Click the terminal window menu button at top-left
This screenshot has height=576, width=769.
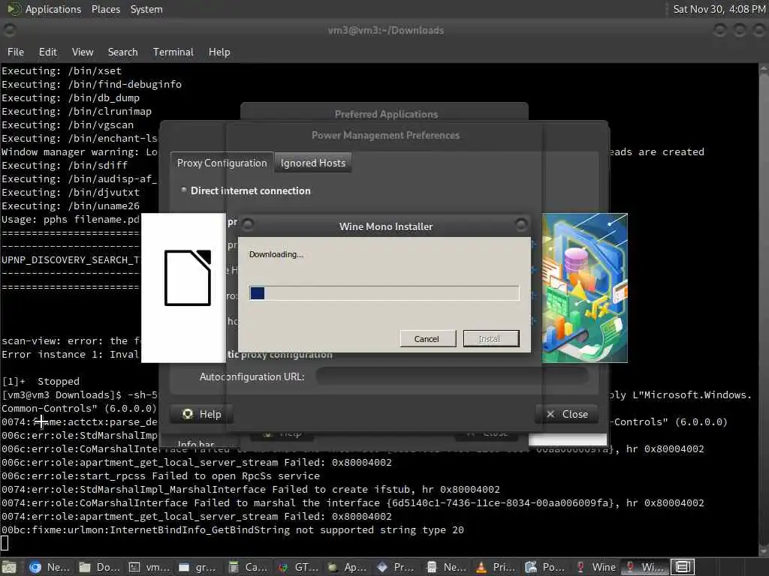[9, 30]
